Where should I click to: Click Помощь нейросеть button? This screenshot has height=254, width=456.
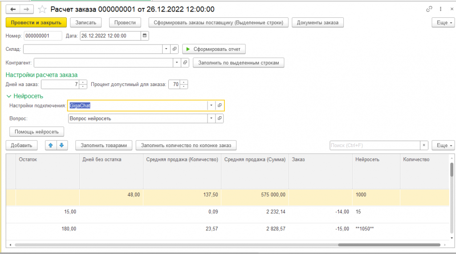[37, 132]
